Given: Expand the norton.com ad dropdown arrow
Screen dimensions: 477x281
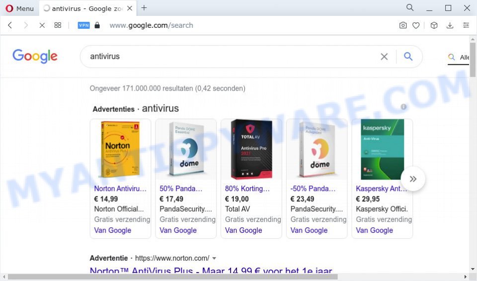Looking at the screenshot, I should point(214,258).
